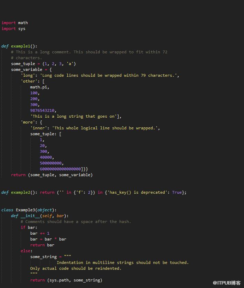This screenshot has height=288, width=244.
Task: Click the 'else:' keyword line
Action: [x=26, y=251]
